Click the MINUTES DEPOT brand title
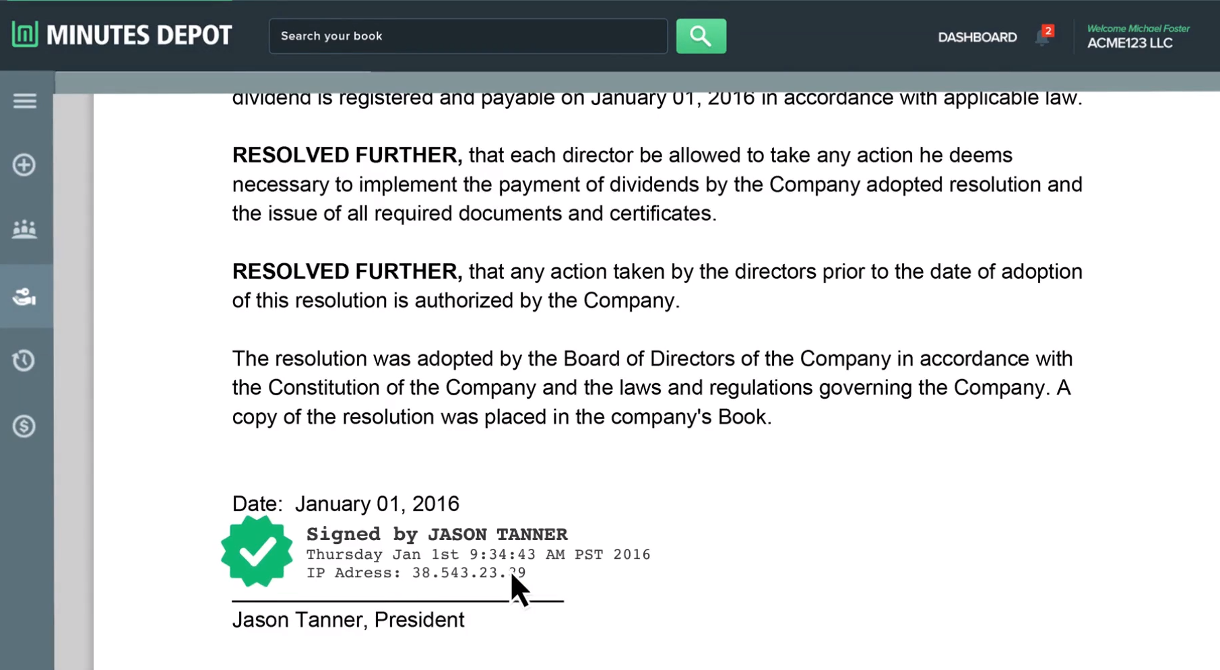Image resolution: width=1220 pixels, height=670 pixels. (x=139, y=36)
